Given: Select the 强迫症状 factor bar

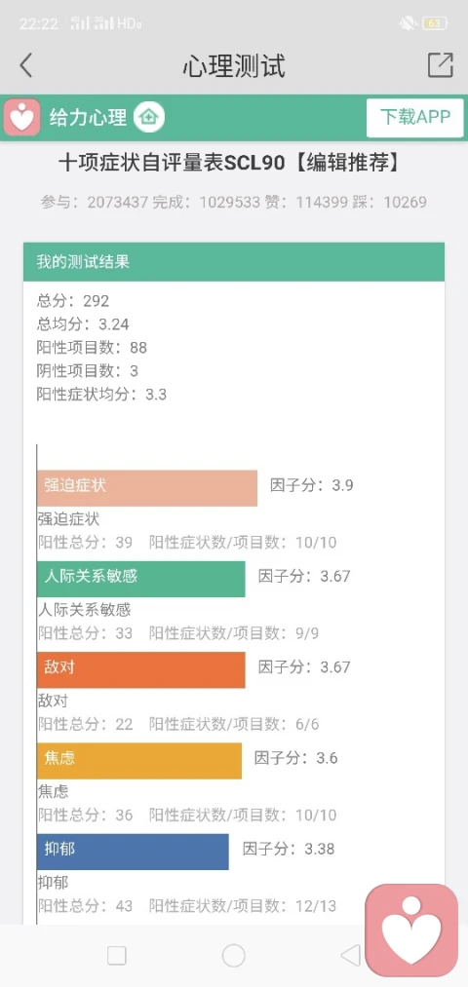Looking at the screenshot, I should coord(147,488).
